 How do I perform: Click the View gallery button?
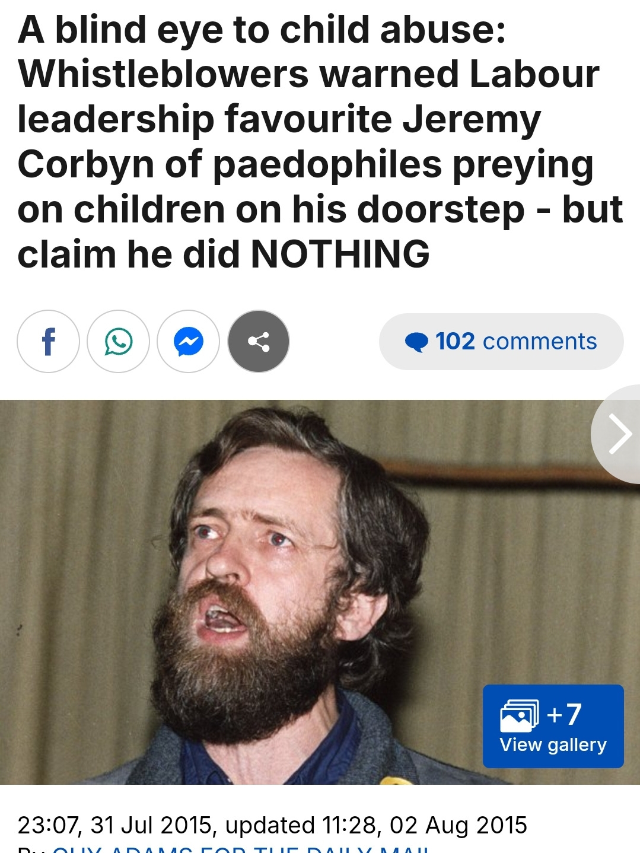[553, 726]
